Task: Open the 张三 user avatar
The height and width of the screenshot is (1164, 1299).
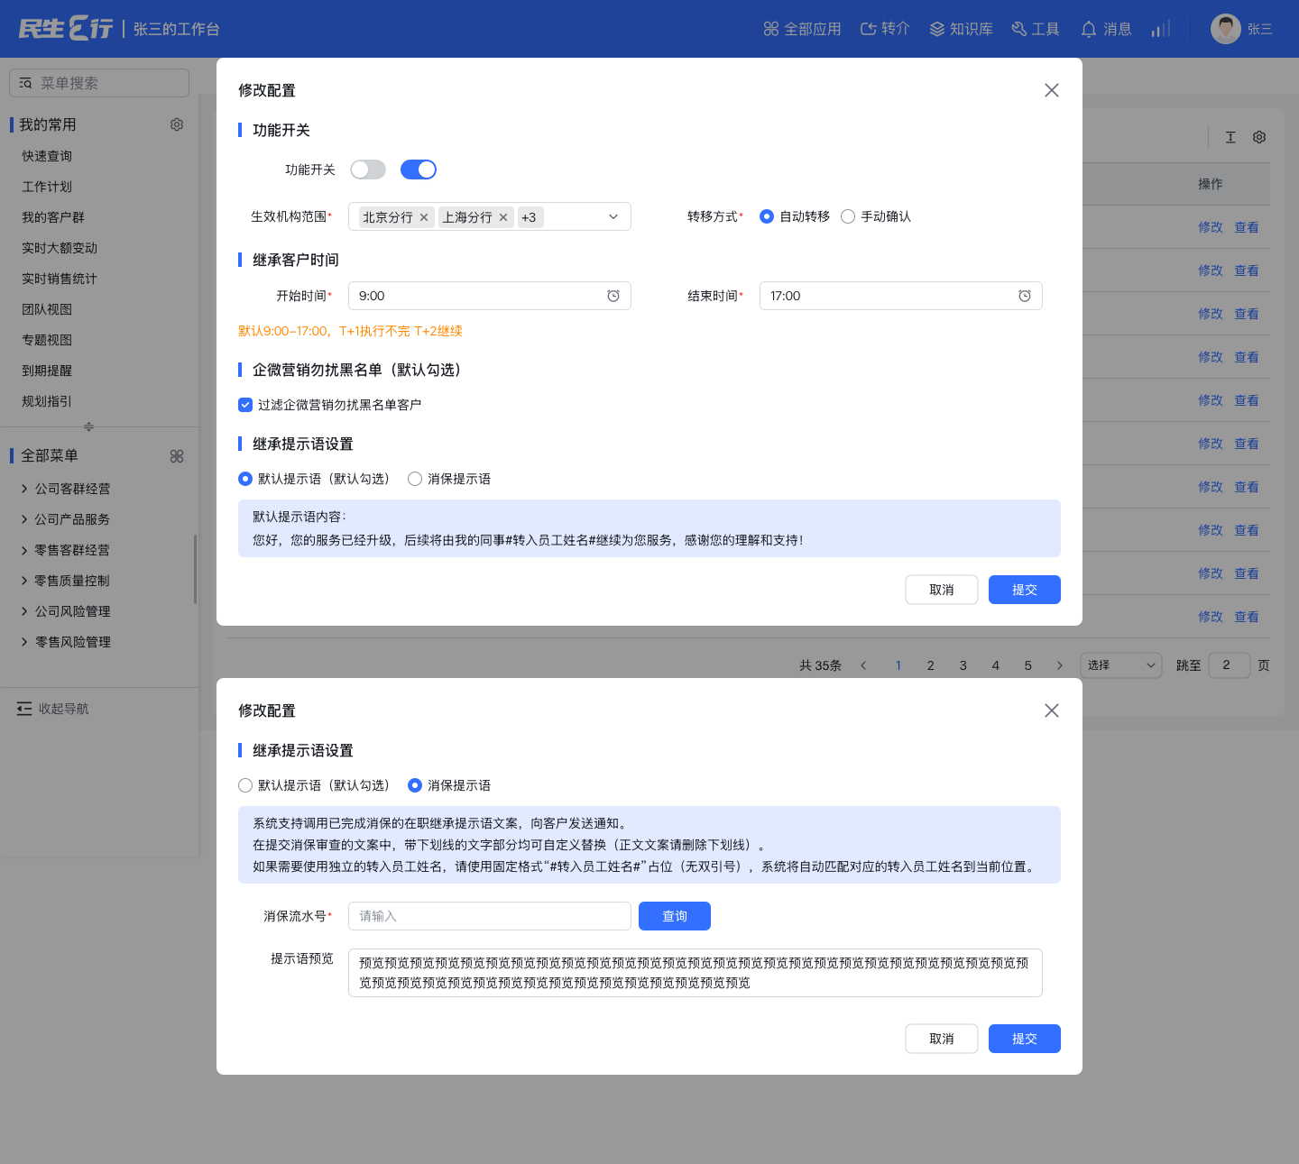Action: (x=1225, y=29)
